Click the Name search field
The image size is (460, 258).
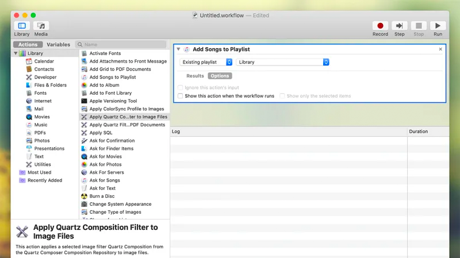121,45
